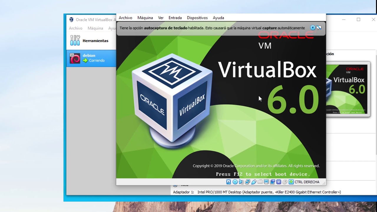
Task: Click the CTRL DERECHA host key label
Action: pos(307,182)
